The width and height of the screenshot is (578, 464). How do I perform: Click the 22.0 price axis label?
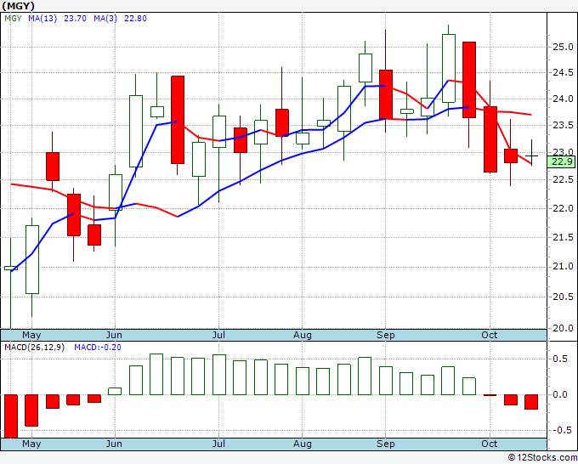[563, 208]
